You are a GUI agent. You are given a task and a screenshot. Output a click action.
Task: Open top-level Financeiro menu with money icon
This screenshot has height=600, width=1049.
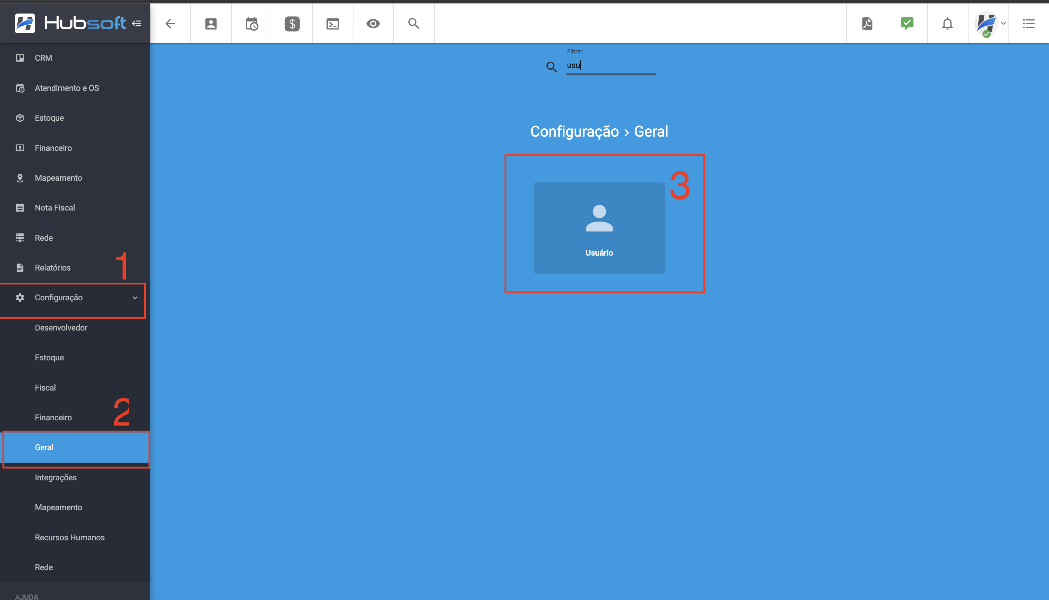click(x=75, y=148)
